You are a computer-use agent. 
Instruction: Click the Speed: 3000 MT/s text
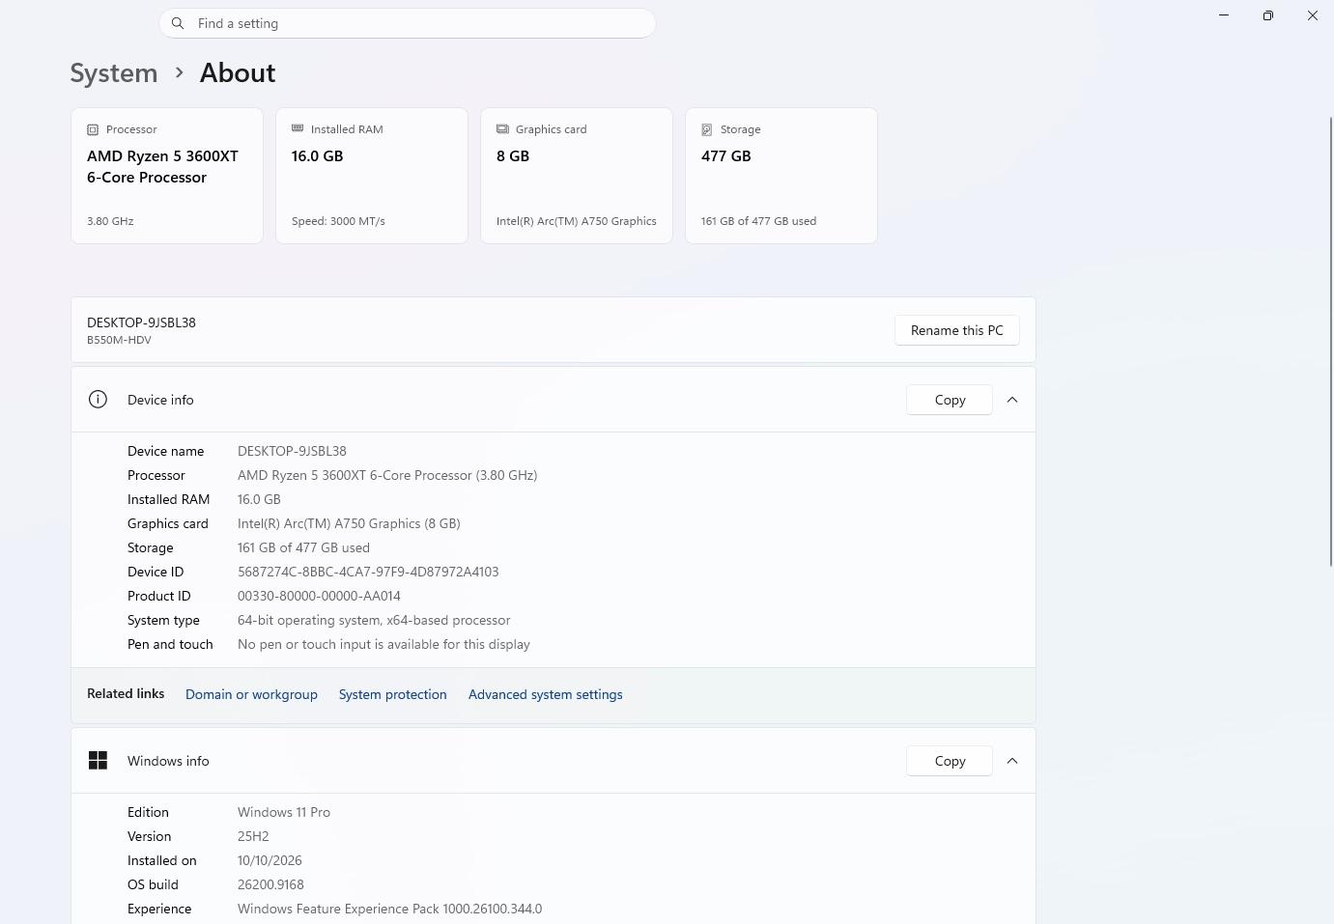point(338,221)
